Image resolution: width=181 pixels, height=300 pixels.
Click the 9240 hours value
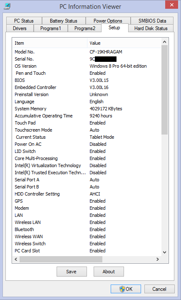tap(101, 116)
